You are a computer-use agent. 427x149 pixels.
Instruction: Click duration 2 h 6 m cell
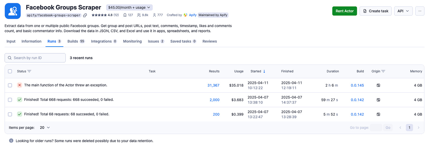coord(332,85)
